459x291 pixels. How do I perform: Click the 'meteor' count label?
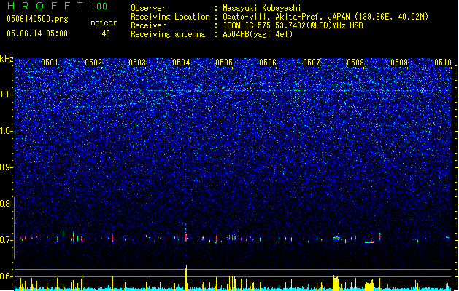tap(104, 23)
